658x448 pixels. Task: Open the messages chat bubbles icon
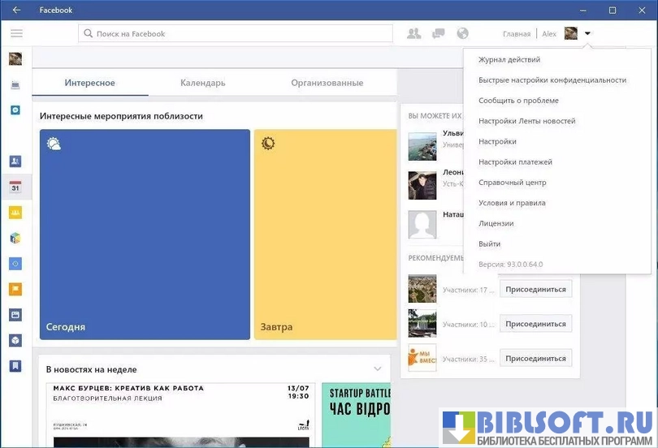[x=439, y=33]
